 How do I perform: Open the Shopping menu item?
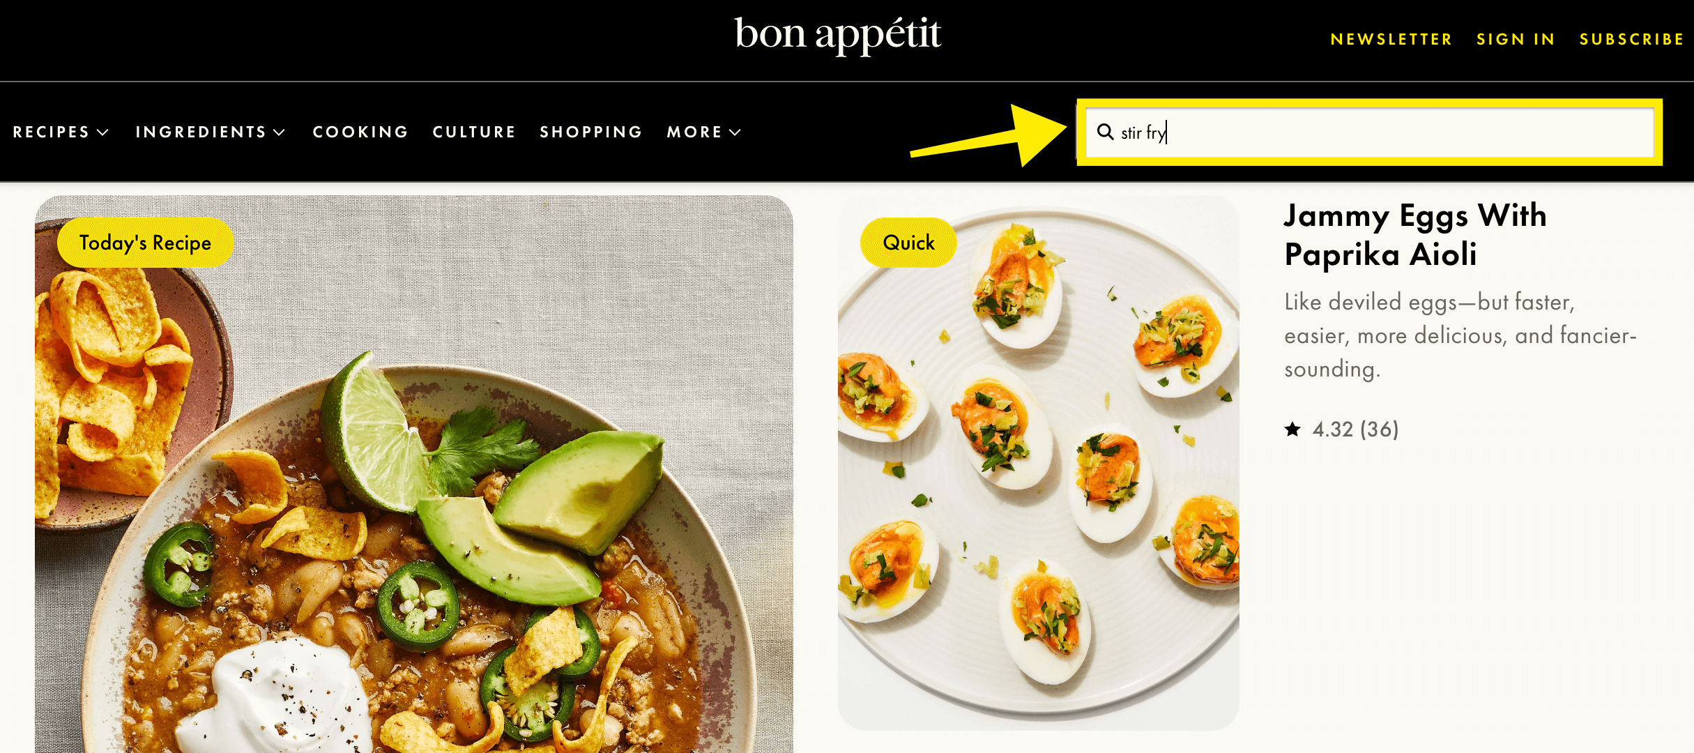point(591,132)
